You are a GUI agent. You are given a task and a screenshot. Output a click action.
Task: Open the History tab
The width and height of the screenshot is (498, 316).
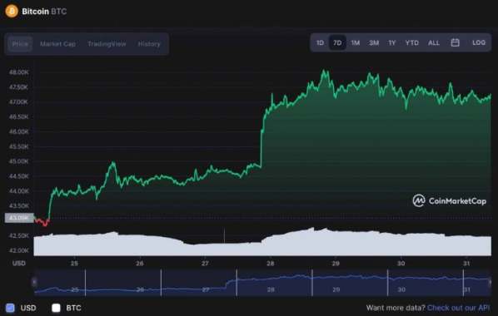point(149,44)
